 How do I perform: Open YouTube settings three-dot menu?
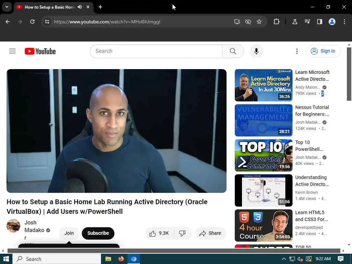coord(297,51)
